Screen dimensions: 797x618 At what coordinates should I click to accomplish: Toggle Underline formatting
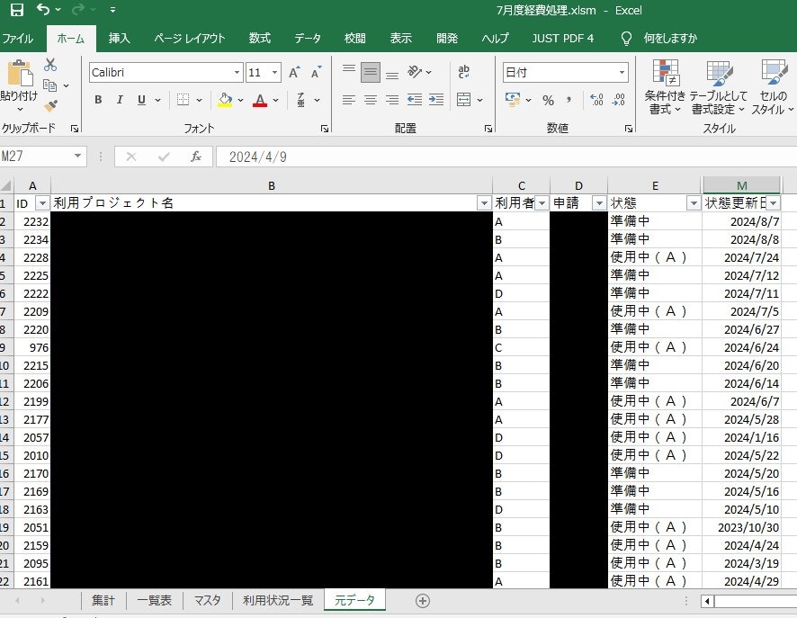tap(141, 100)
